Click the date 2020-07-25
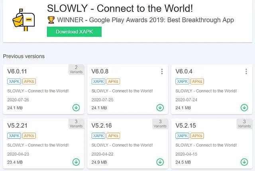Viewport: 255px width, 171px height. click(102, 100)
